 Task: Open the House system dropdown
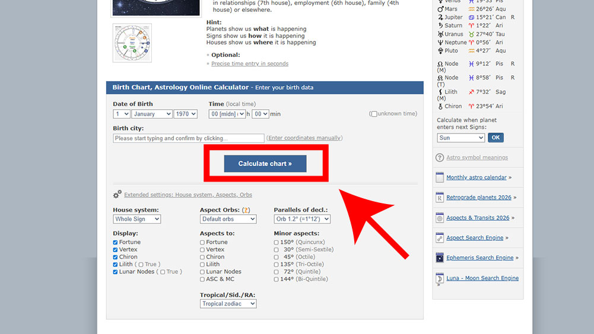tap(136, 219)
